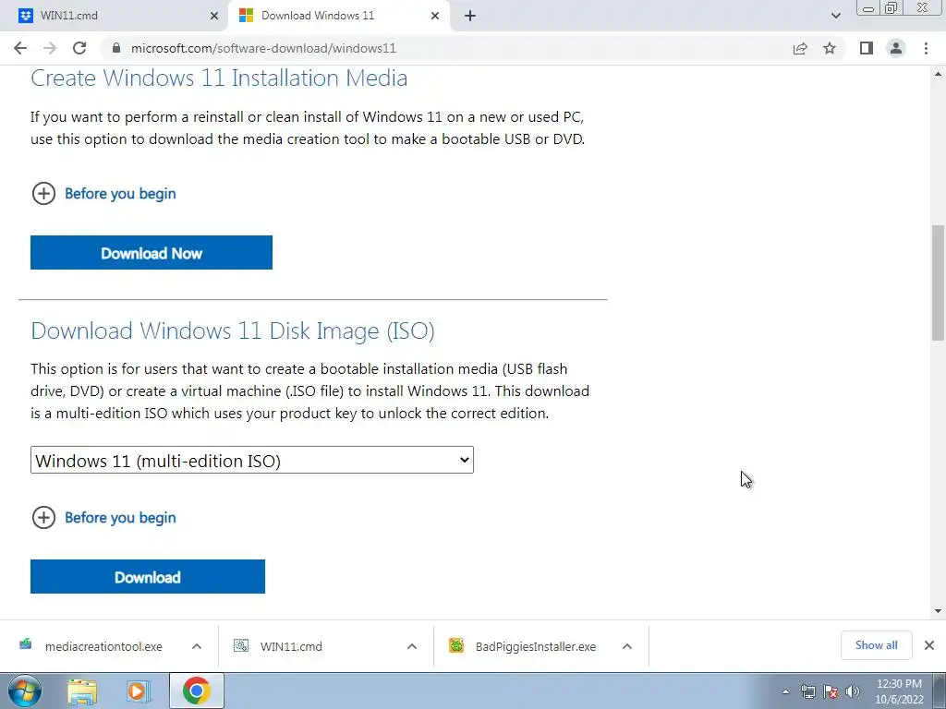The width and height of the screenshot is (946, 709).
Task: Expand options arrow for WIN11.cmd download
Action: coord(412,646)
